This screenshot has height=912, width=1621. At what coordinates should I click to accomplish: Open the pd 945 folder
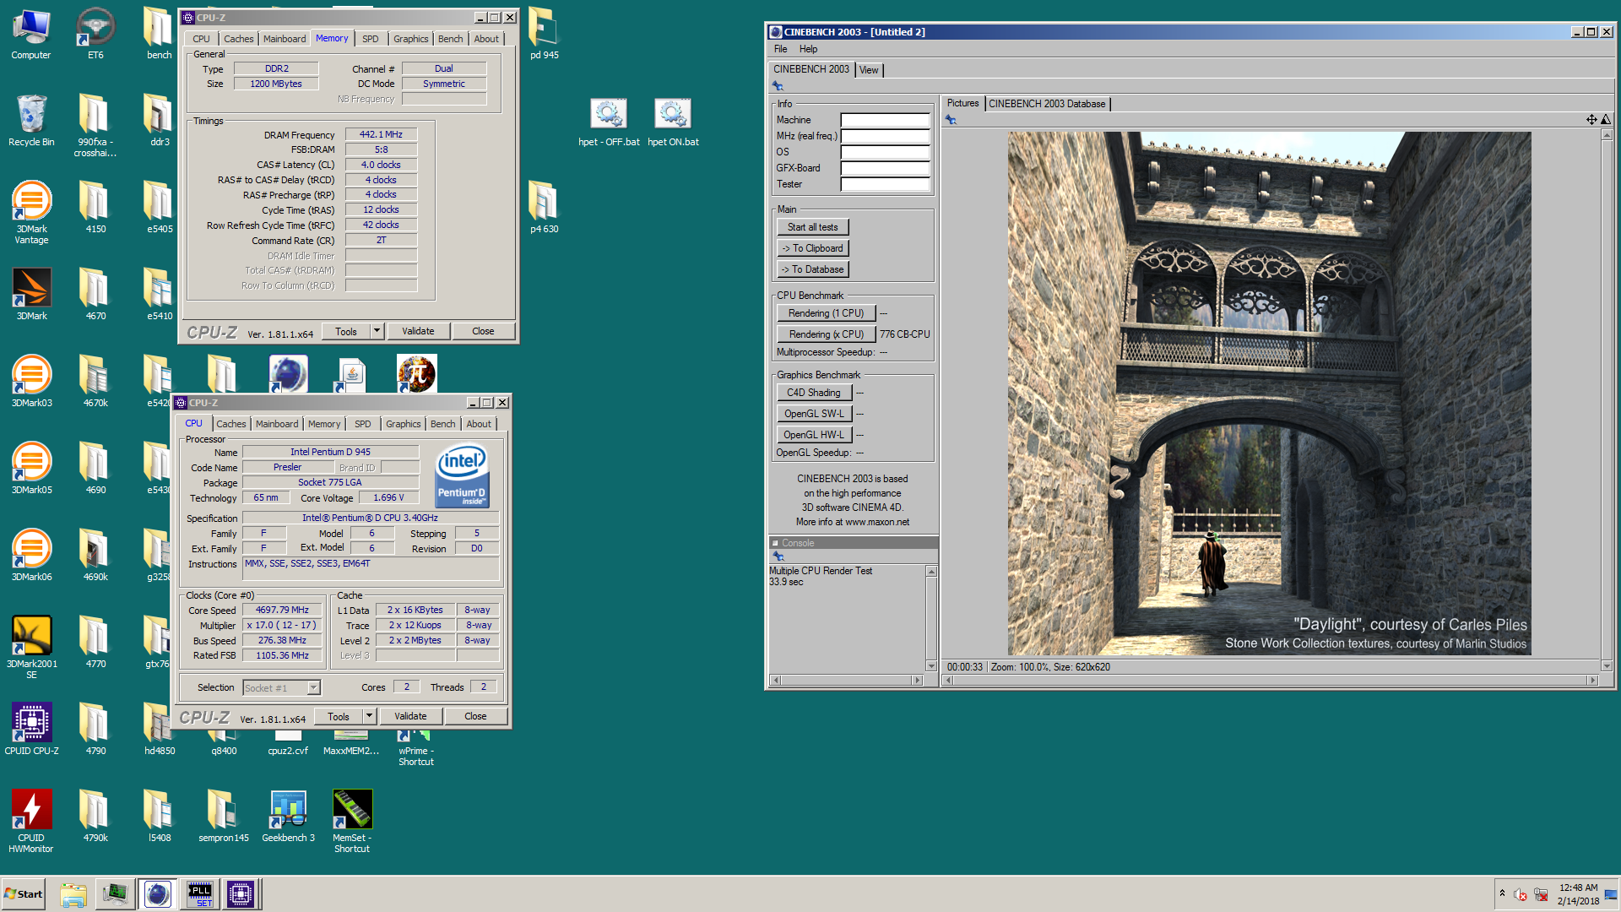pyautogui.click(x=544, y=34)
